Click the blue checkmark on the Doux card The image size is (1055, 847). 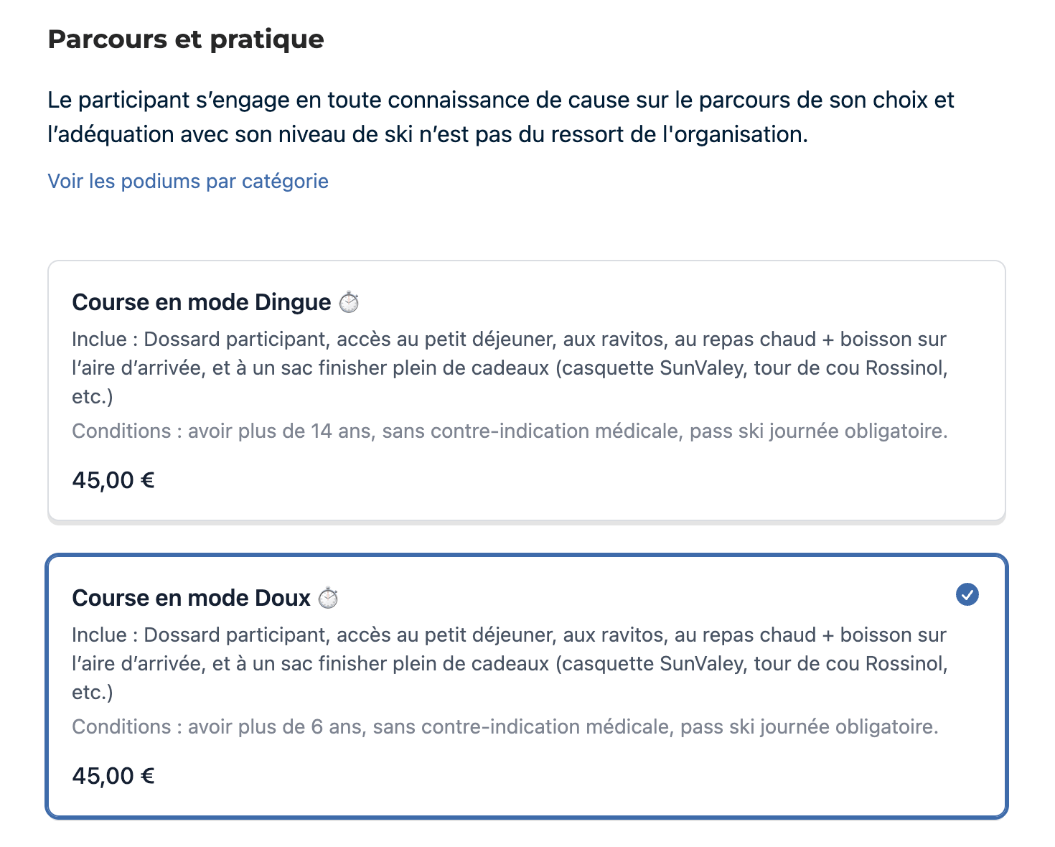coord(967,594)
